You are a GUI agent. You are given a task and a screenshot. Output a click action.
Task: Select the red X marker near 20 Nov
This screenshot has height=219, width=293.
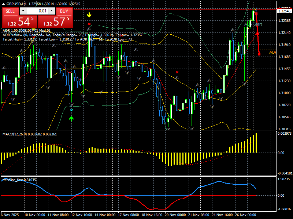point(177,72)
